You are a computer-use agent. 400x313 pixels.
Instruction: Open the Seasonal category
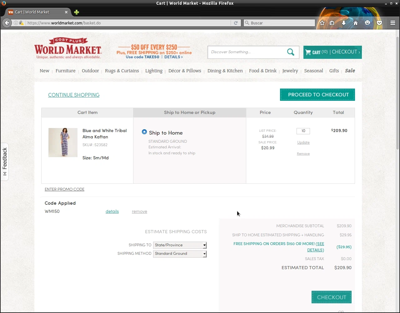tap(313, 71)
